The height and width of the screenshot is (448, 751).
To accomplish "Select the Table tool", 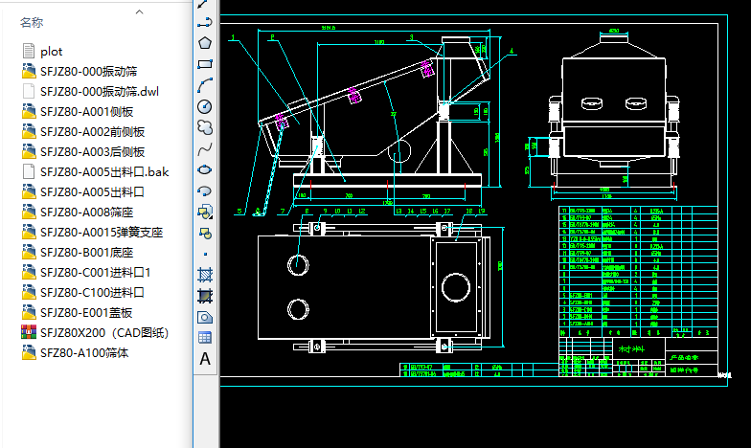I will [205, 338].
